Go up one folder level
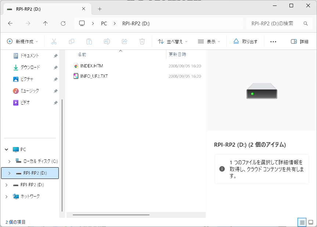317x227 pixels. 46,23
